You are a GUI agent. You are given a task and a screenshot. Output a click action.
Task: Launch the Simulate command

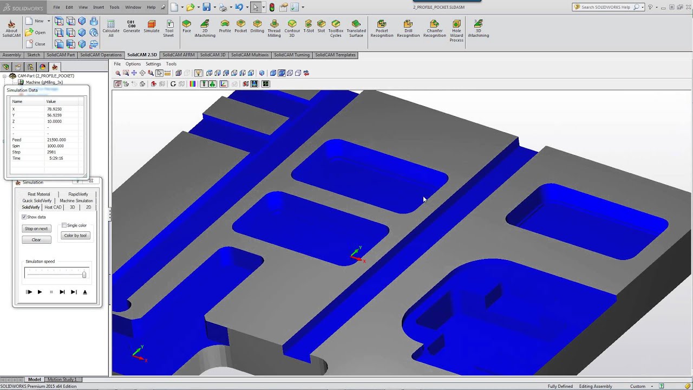pyautogui.click(x=152, y=27)
